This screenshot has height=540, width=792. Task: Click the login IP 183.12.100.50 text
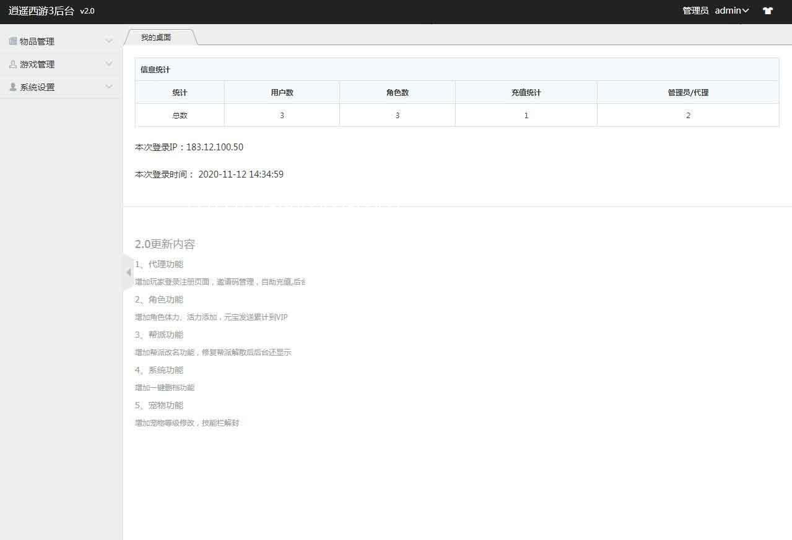pos(214,147)
